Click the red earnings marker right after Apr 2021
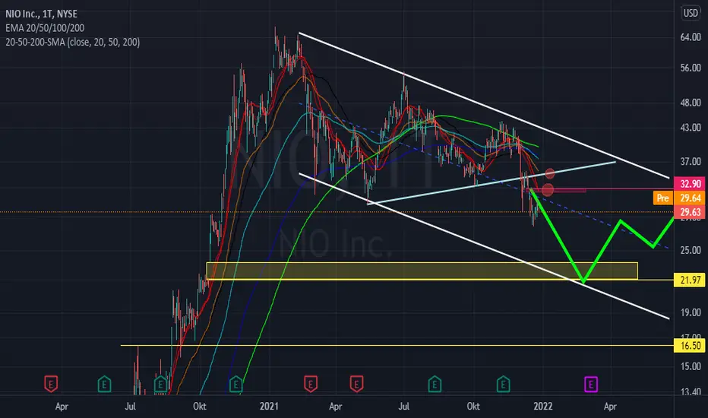Screen dimensions: 708x418 [x=356, y=384]
